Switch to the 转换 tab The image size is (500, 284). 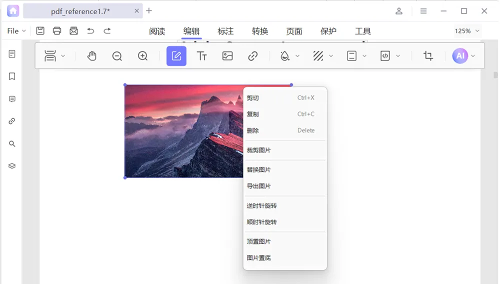(x=260, y=31)
